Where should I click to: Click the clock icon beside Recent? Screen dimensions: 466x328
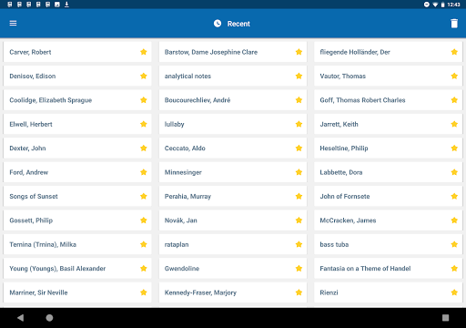[218, 24]
